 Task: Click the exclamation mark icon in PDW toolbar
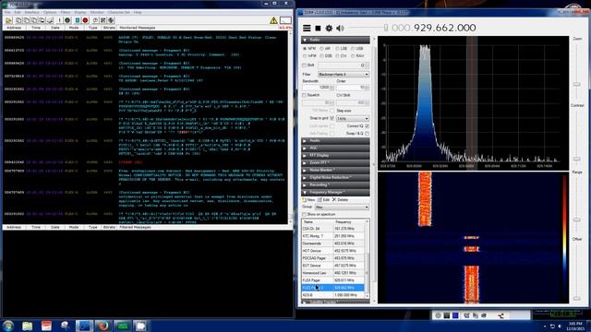point(59,20)
